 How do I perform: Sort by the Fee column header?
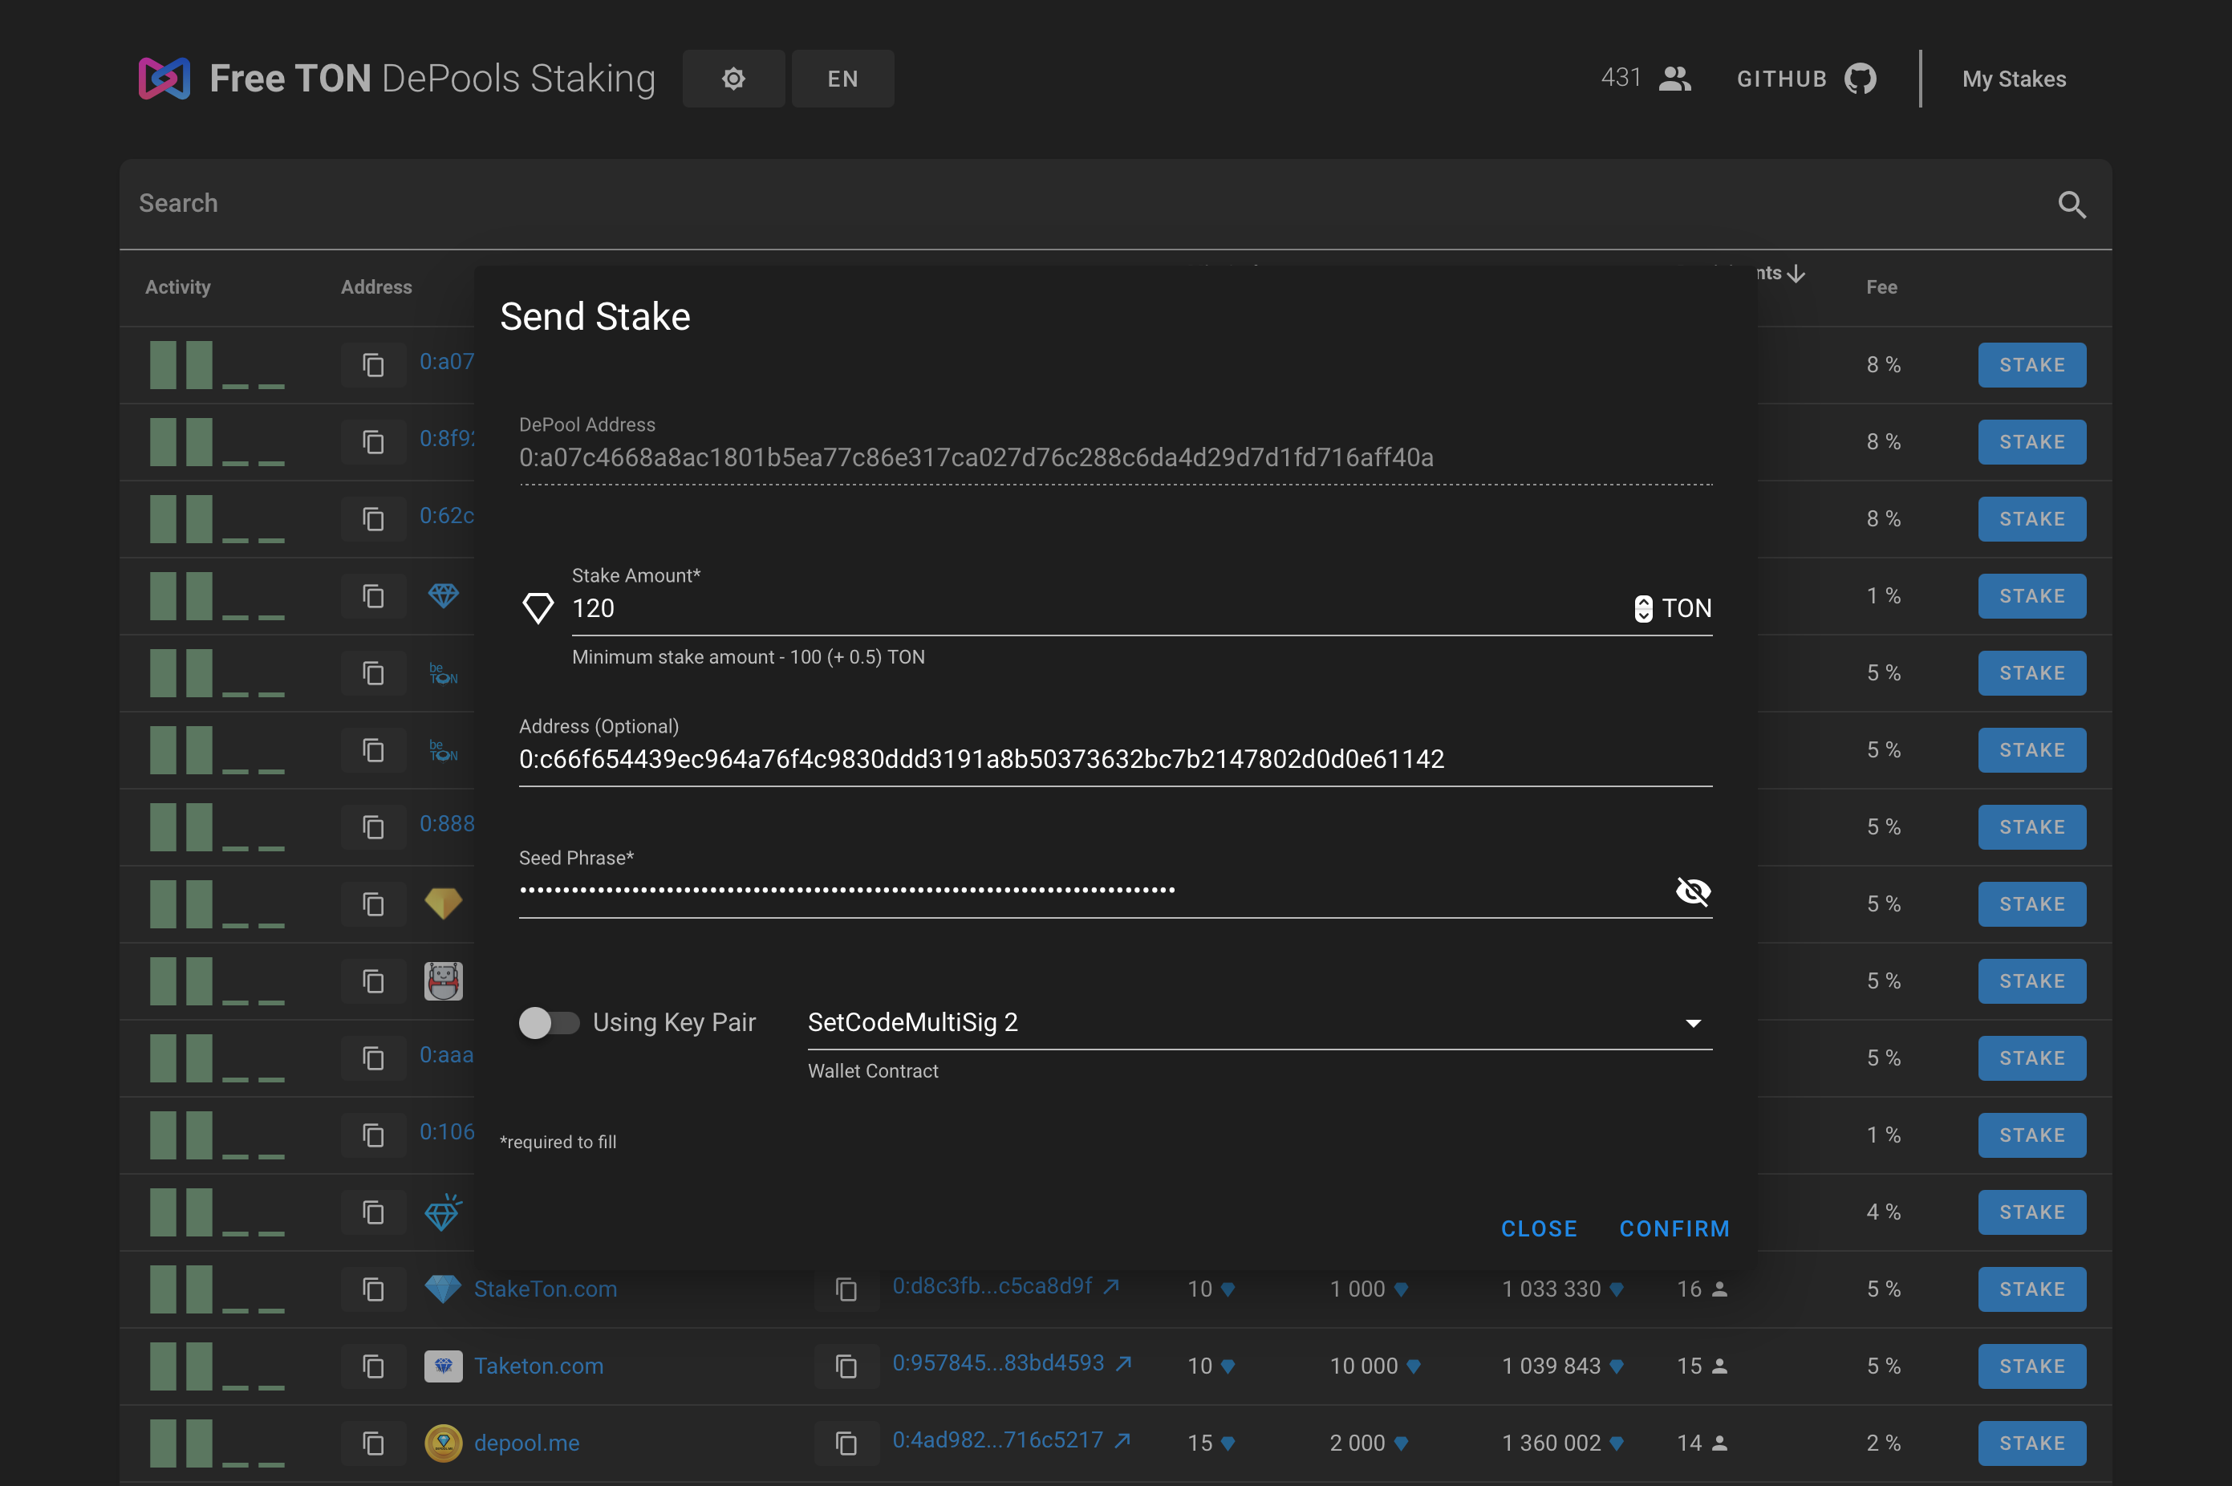pyautogui.click(x=1881, y=287)
